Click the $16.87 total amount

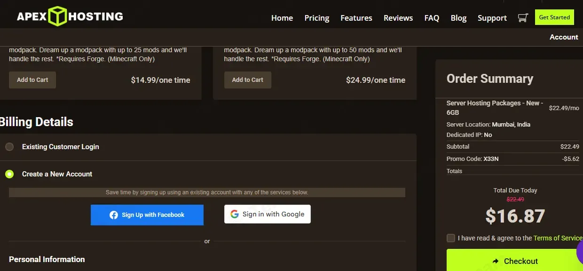(515, 216)
